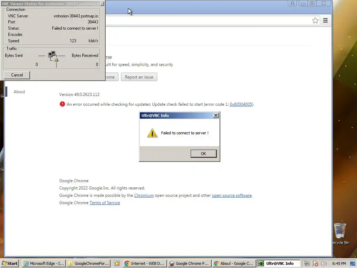Screen dimensions: 357x268
Task: Click the Chrome profile user icon
Action: (x=293, y=3)
